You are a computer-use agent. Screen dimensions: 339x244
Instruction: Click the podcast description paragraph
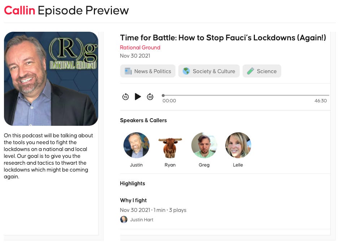click(48, 156)
